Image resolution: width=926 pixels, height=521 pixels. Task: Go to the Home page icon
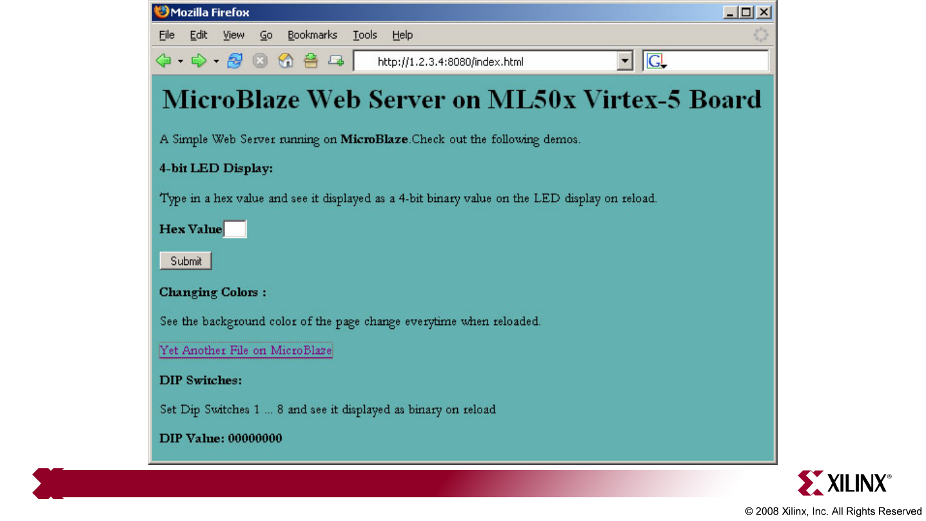coord(286,61)
